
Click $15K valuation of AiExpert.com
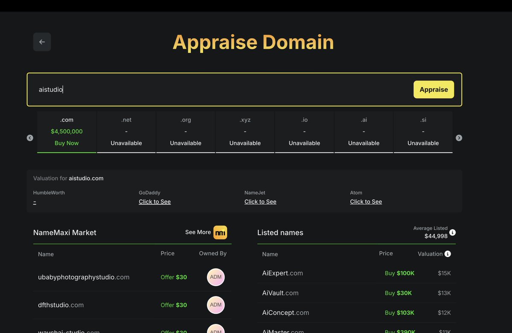click(444, 273)
